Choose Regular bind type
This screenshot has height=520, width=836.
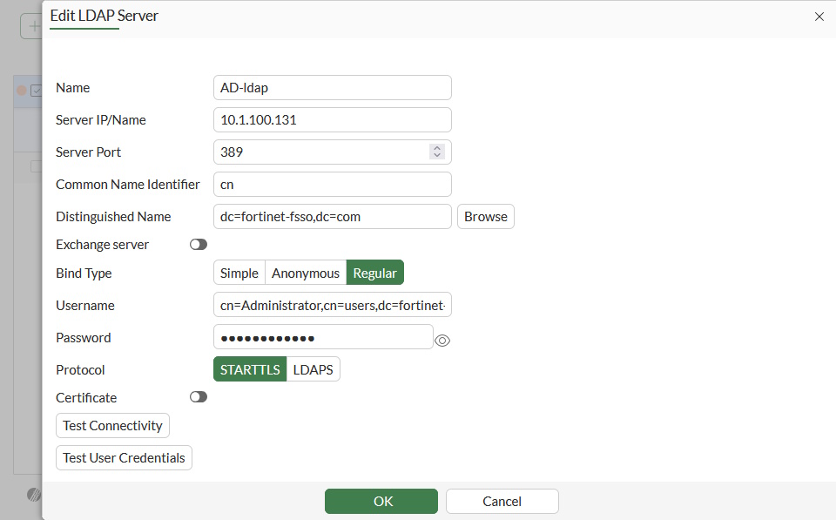(x=374, y=274)
